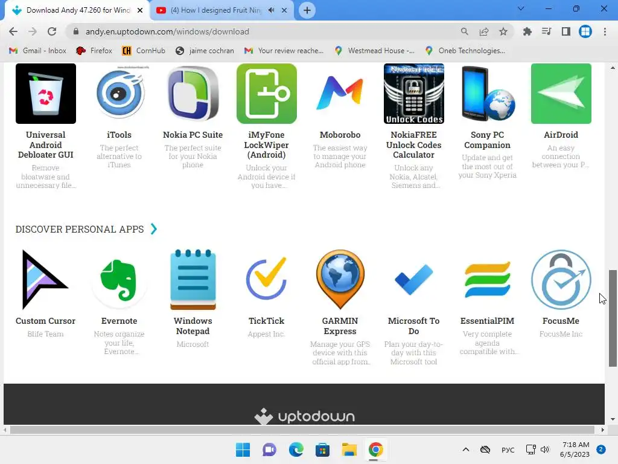
Task: Click the zoom magnifier in address bar
Action: click(464, 31)
